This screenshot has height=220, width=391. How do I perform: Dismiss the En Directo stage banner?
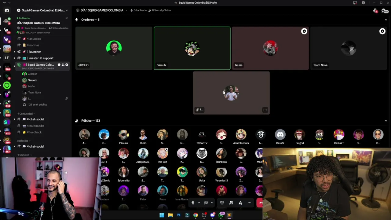[x=66, y=18]
